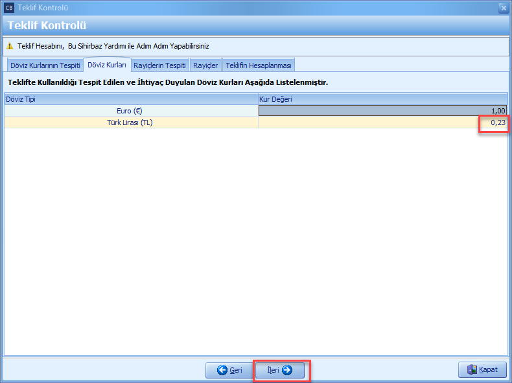
Task: Select the Döviz Kurları tab
Action: (x=107, y=65)
